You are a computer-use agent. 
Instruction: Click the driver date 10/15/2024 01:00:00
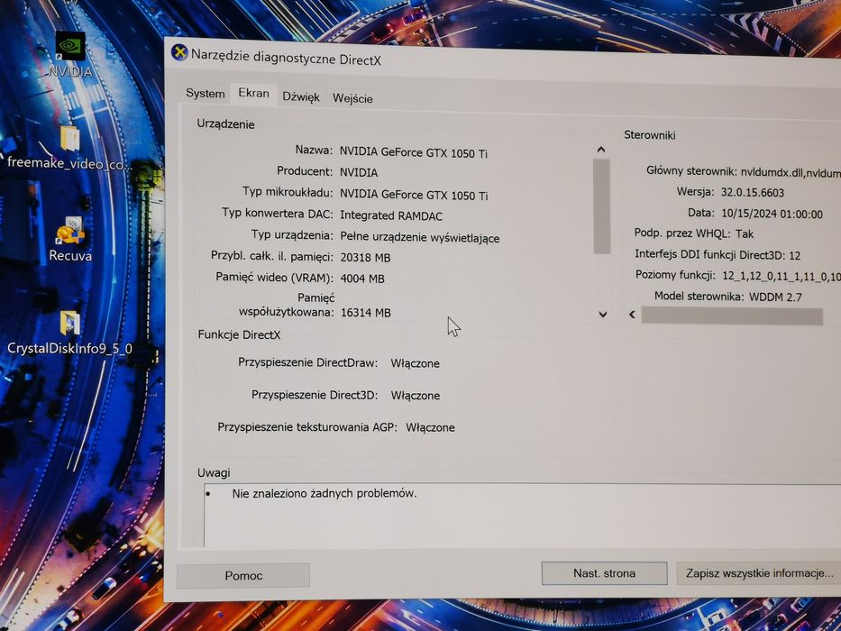coord(772,215)
